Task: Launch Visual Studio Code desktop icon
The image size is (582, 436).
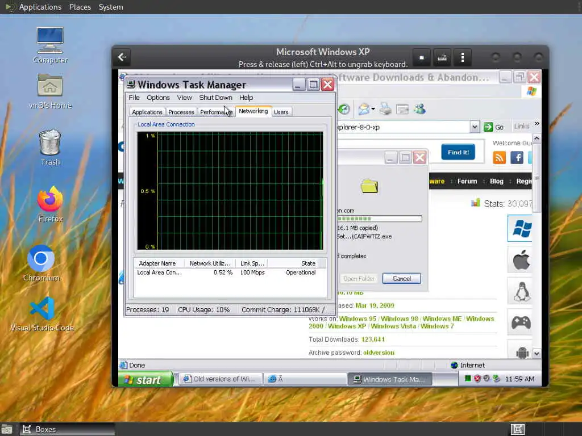Action: click(42, 314)
